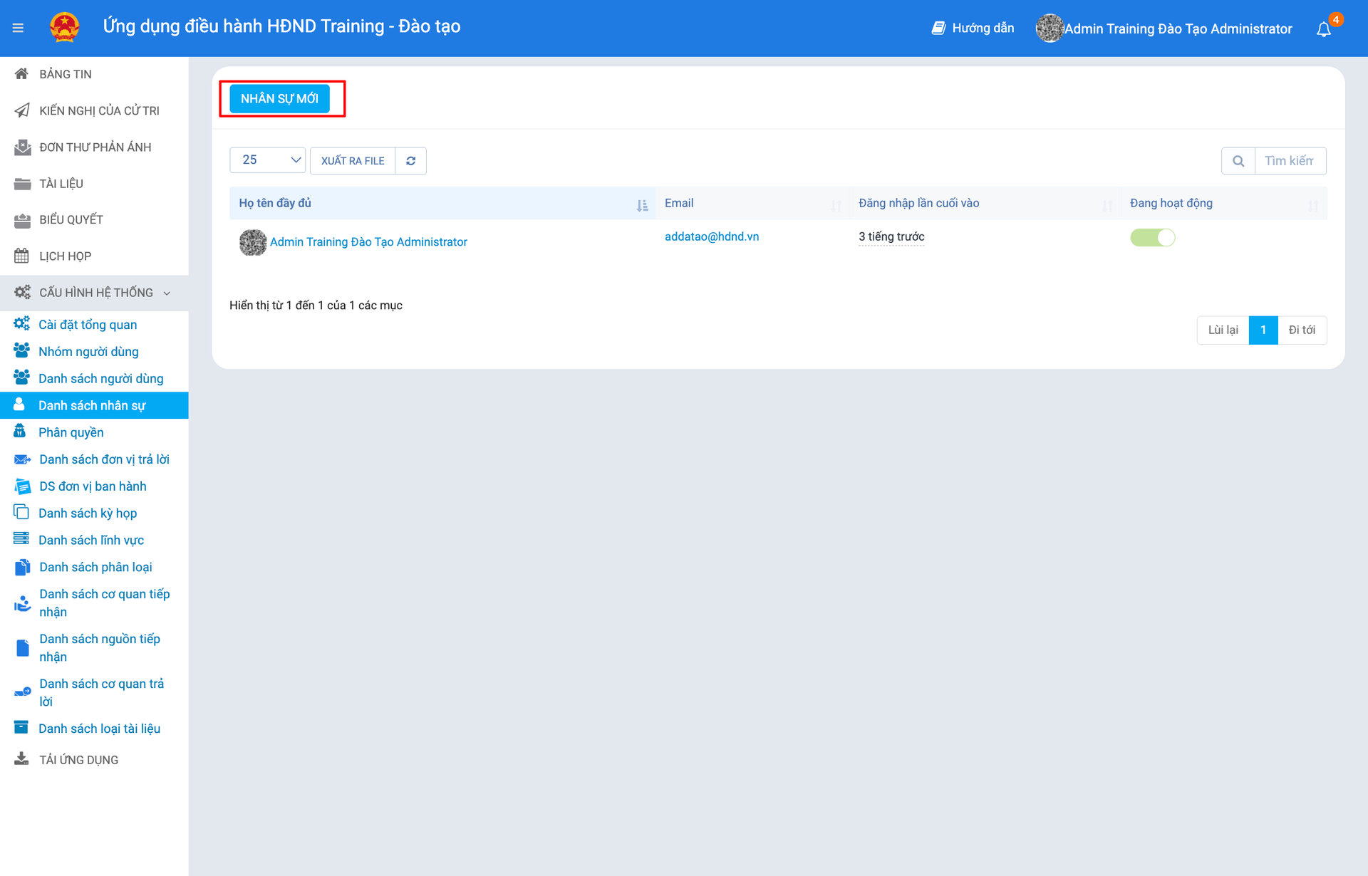Collapse the Cấu hình hệ thống menu
This screenshot has height=876, width=1368.
(x=167, y=293)
